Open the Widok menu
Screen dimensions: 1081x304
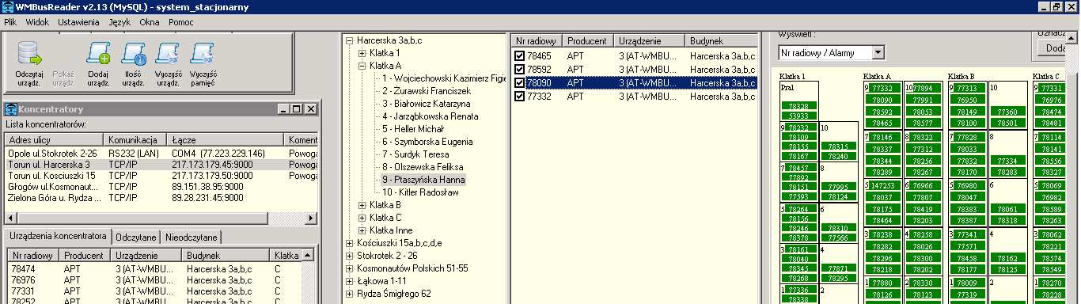pyautogui.click(x=37, y=22)
